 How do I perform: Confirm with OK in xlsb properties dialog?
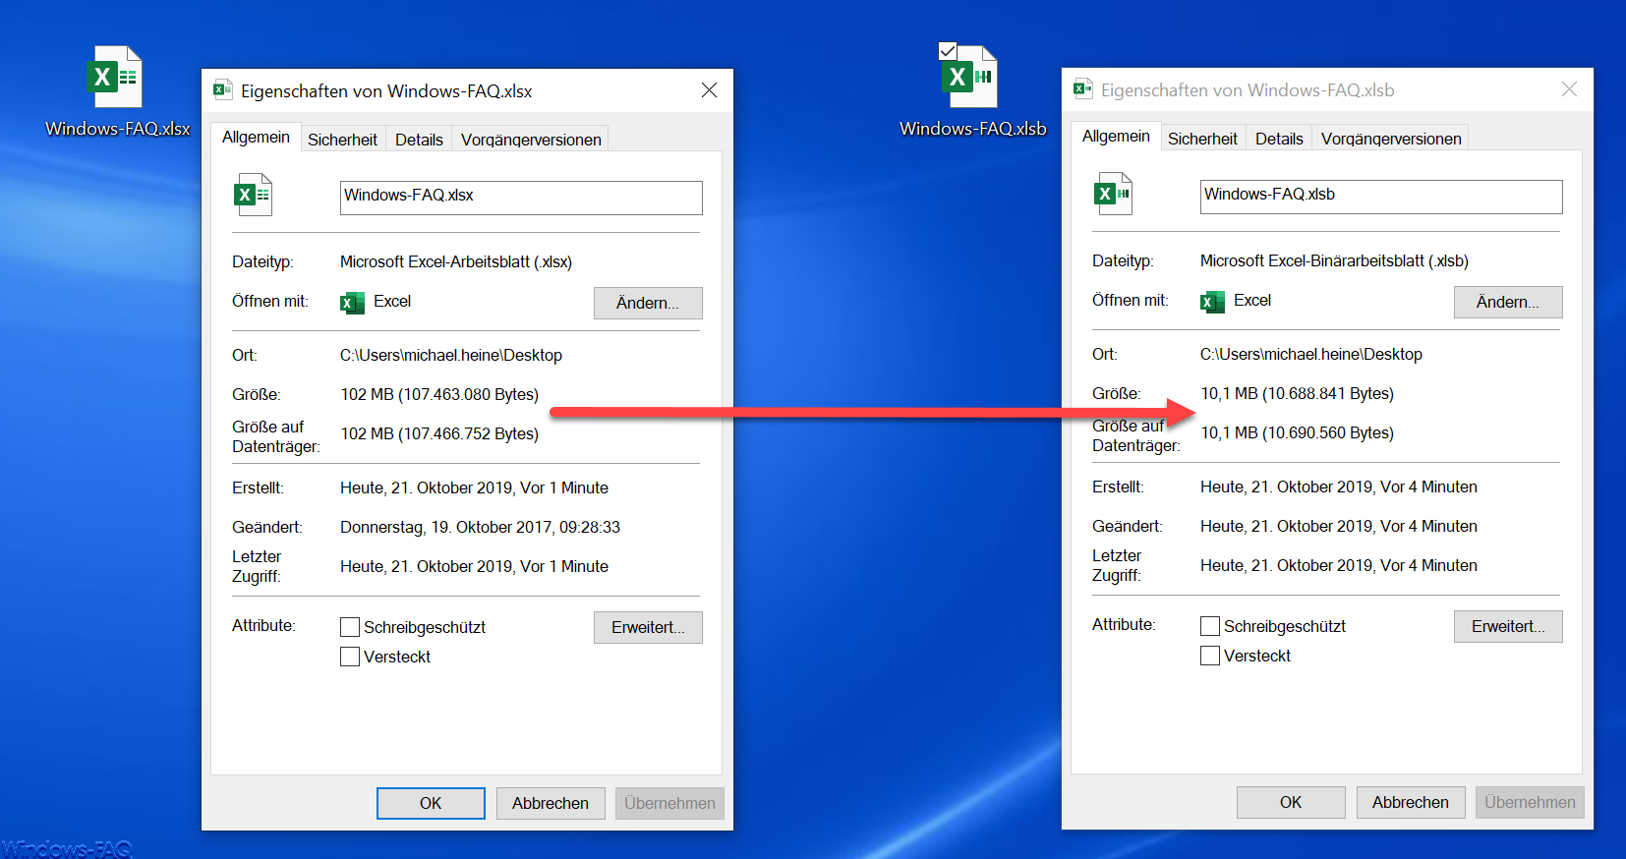1291,802
